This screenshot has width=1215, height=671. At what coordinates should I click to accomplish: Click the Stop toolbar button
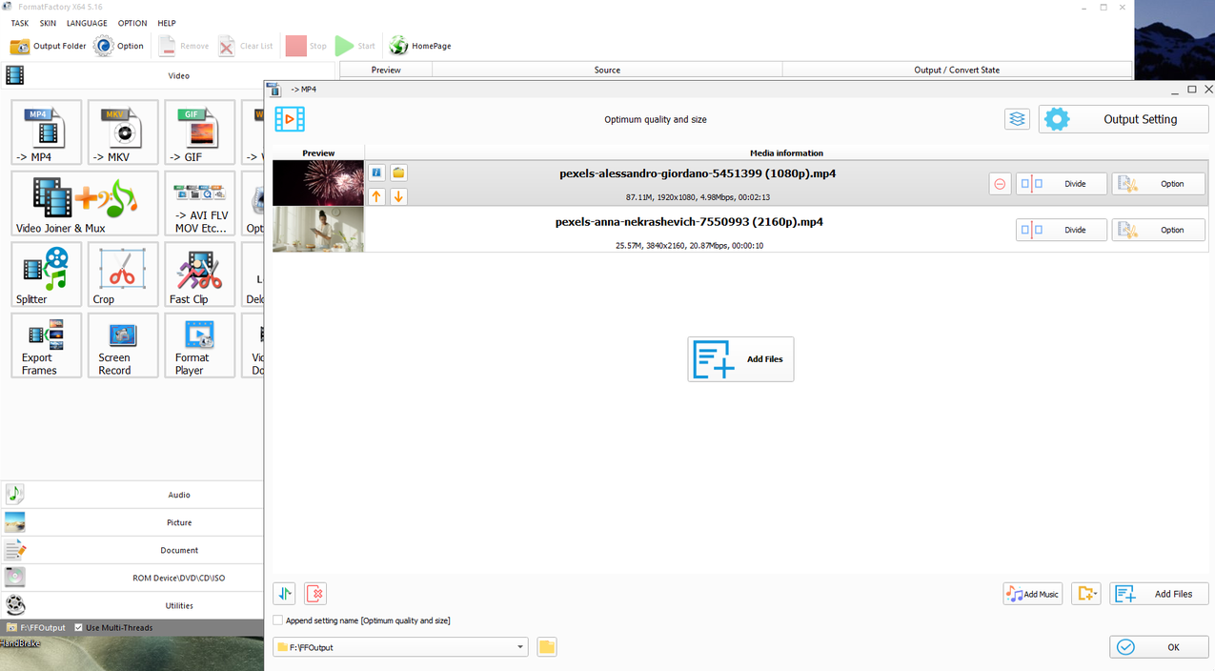pos(306,46)
